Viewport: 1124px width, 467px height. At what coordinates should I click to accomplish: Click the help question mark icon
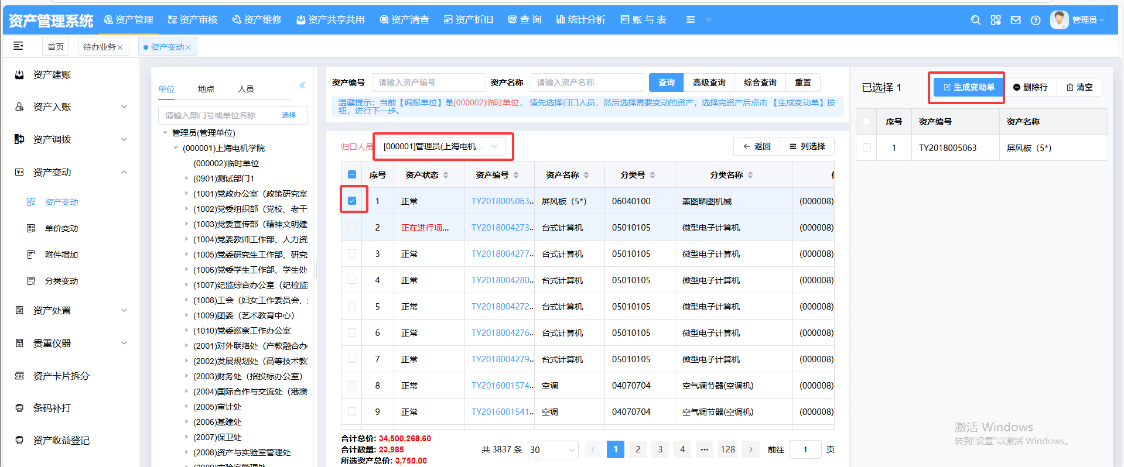tap(1036, 20)
